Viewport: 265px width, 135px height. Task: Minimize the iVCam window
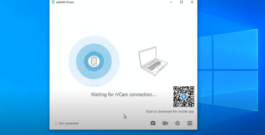(x=171, y=2)
